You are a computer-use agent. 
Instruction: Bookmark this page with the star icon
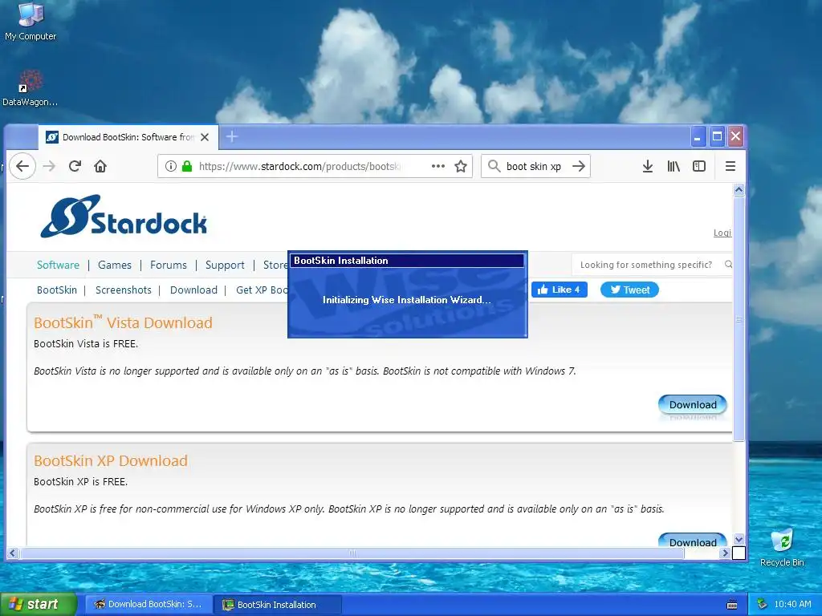click(x=461, y=166)
